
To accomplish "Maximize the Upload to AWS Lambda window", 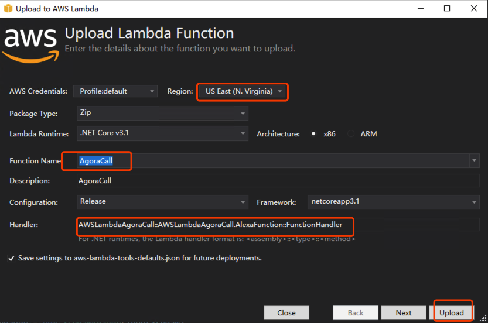I will pos(447,8).
